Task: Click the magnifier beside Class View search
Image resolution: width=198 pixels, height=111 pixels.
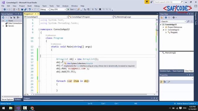Action: click(188, 21)
